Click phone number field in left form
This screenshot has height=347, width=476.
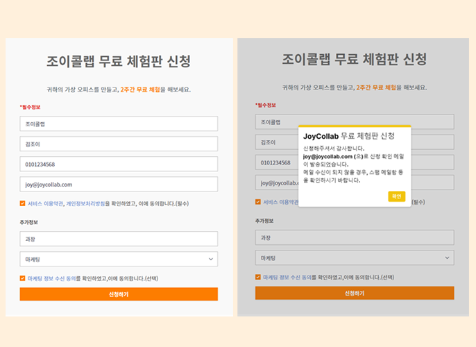119,164
